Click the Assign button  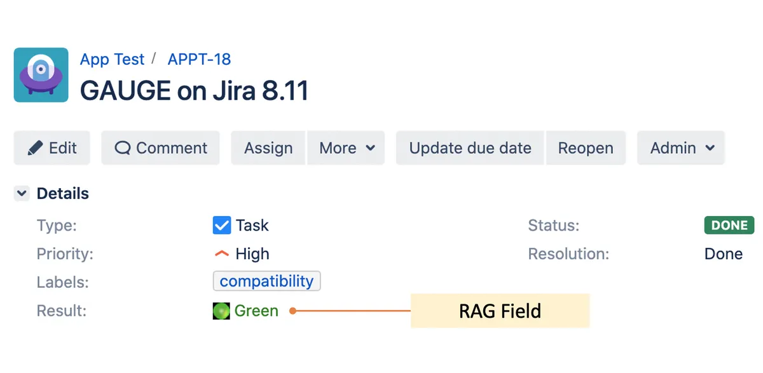point(269,148)
